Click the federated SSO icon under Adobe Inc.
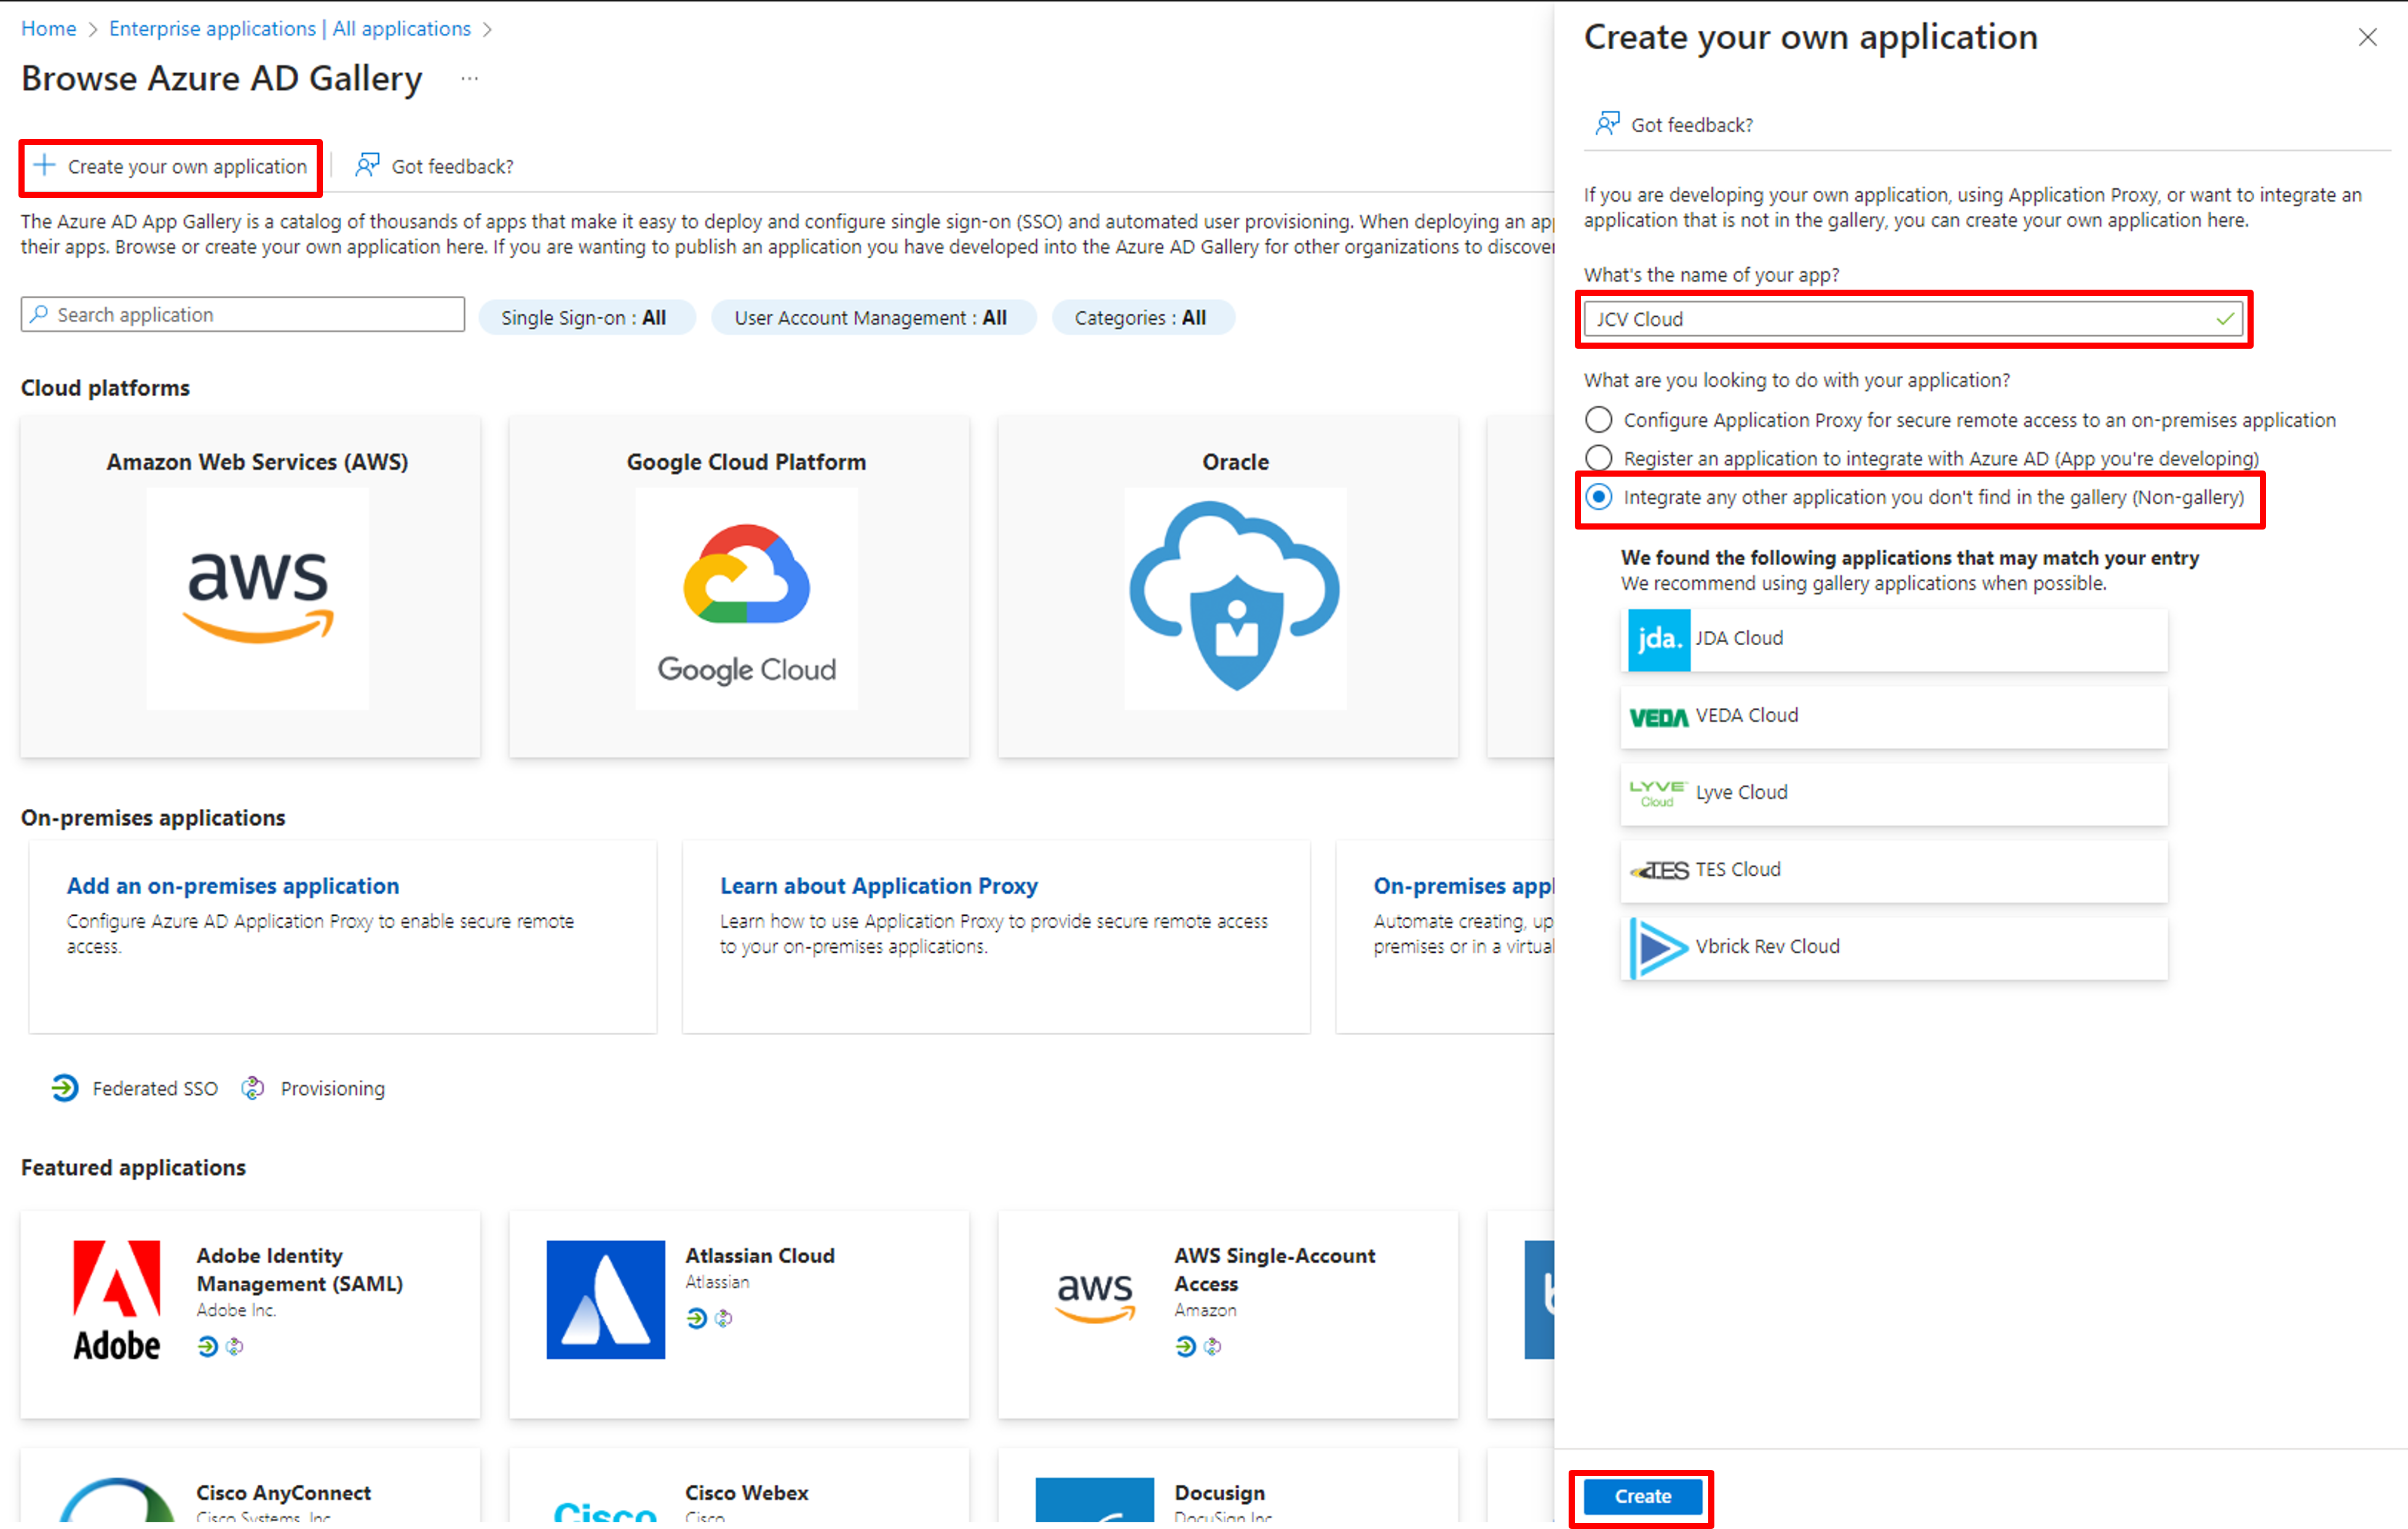The image size is (2408, 1529). [x=207, y=1347]
